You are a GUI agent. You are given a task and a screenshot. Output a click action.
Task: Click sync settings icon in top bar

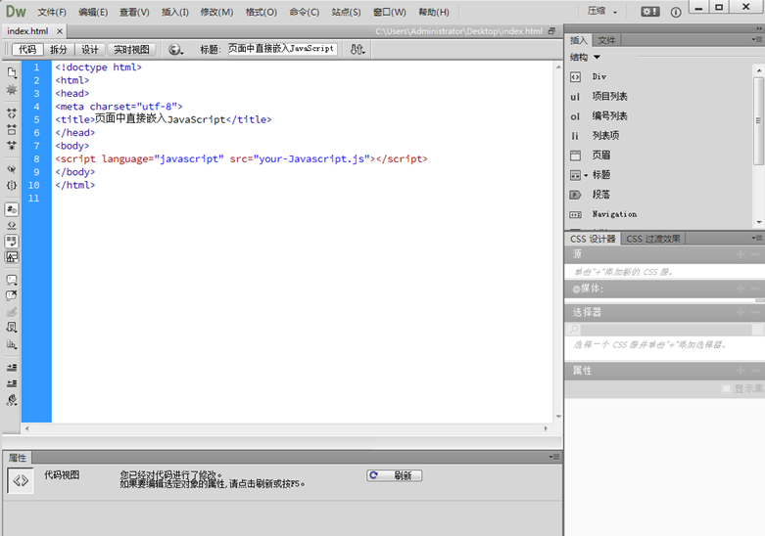pos(649,12)
